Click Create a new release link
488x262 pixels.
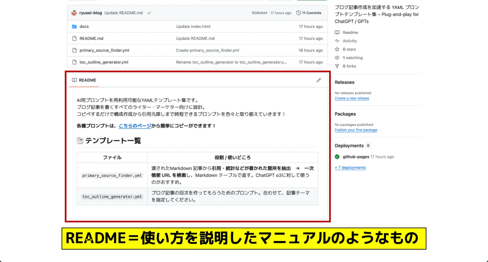coord(352,98)
